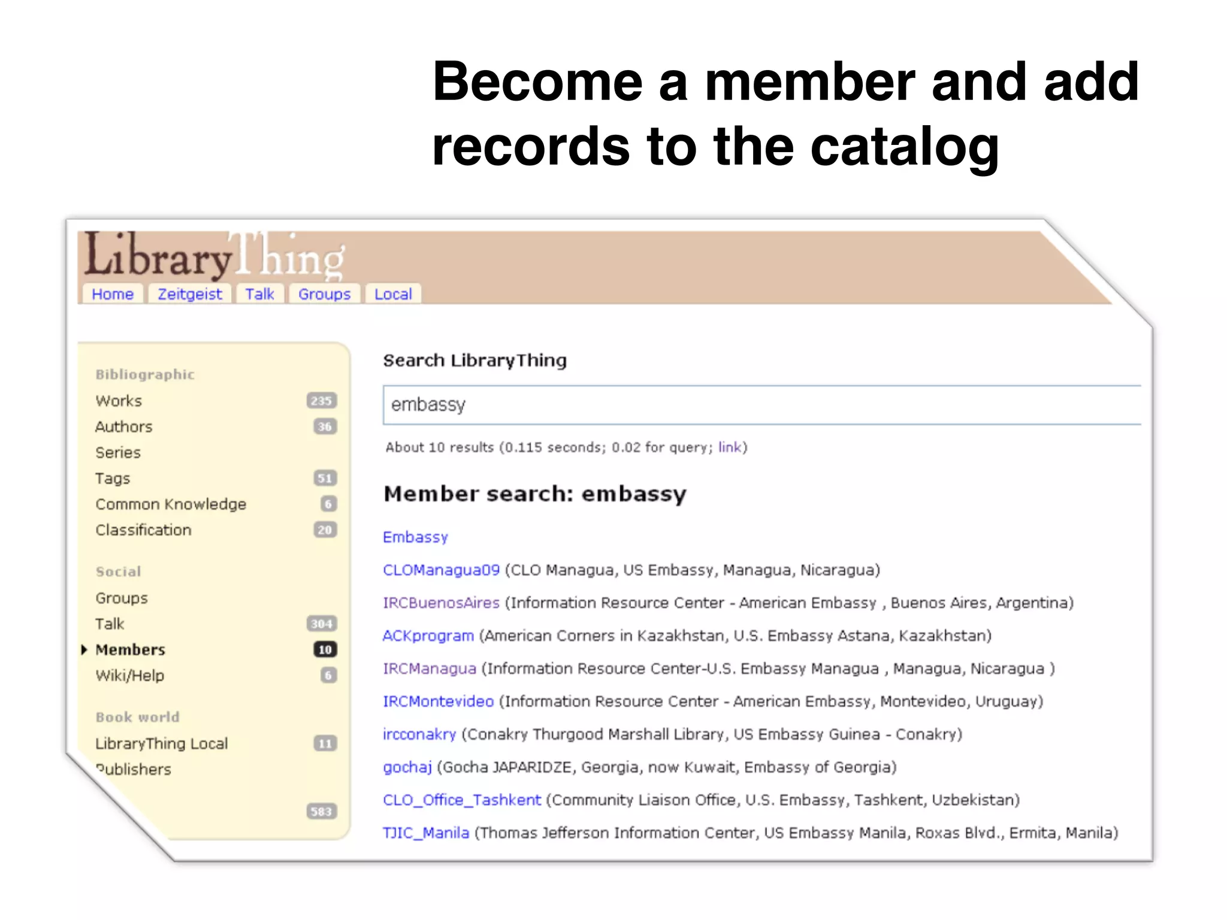Open Wiki/Help in sidebar
The width and height of the screenshot is (1227, 920).
click(x=129, y=676)
